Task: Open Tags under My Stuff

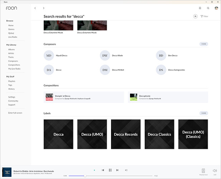Action: pos(10,85)
